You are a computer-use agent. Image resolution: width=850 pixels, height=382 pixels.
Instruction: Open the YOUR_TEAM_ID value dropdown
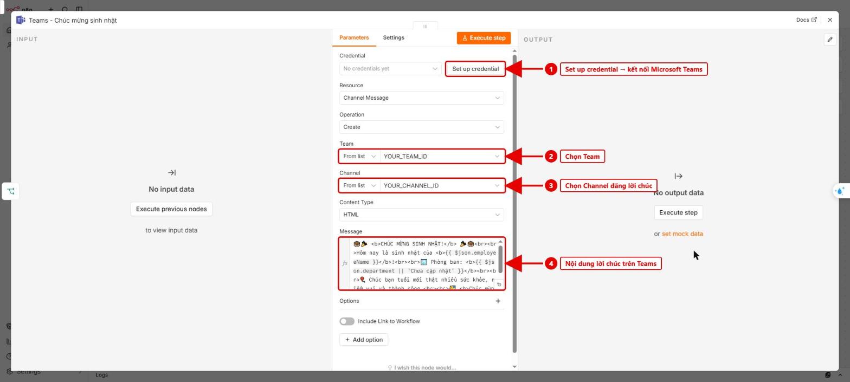[442, 156]
